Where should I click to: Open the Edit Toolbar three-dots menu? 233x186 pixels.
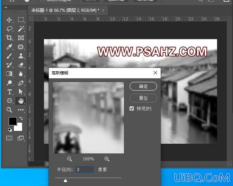point(21,110)
